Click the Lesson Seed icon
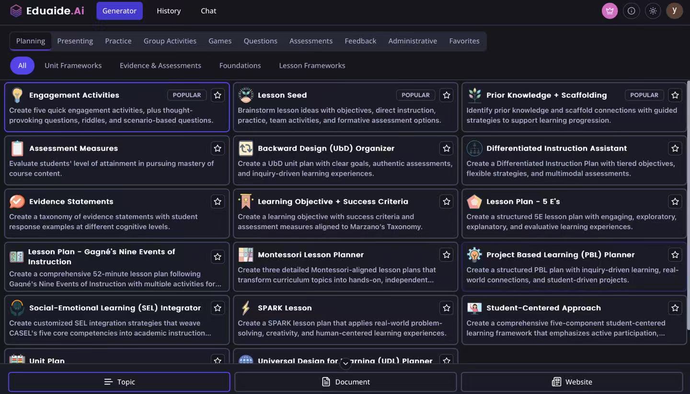The width and height of the screenshot is (690, 394). pyautogui.click(x=246, y=95)
